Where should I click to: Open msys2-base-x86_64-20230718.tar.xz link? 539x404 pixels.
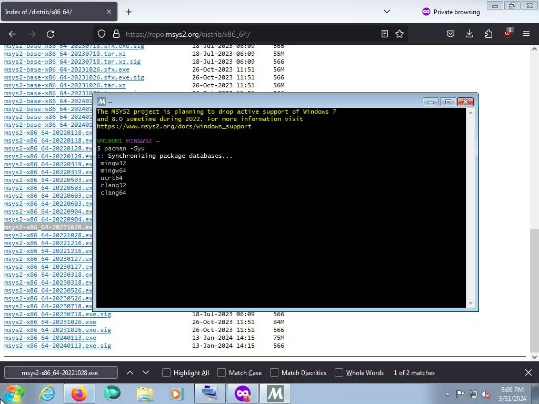(65, 54)
